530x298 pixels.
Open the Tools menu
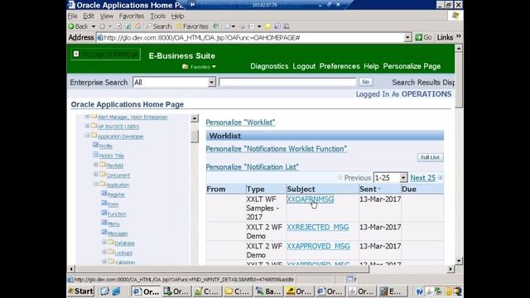coord(158,16)
